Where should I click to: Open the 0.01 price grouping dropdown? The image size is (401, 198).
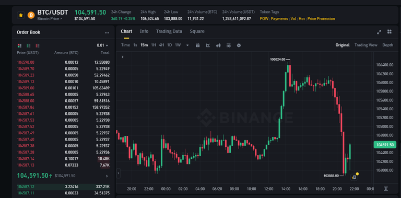[102, 45]
